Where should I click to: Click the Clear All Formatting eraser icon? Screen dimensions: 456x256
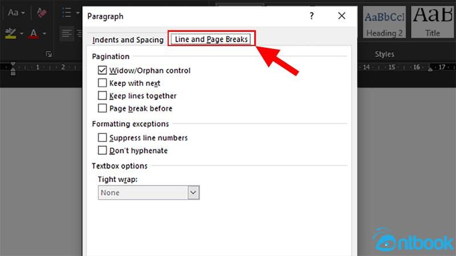coord(42,13)
